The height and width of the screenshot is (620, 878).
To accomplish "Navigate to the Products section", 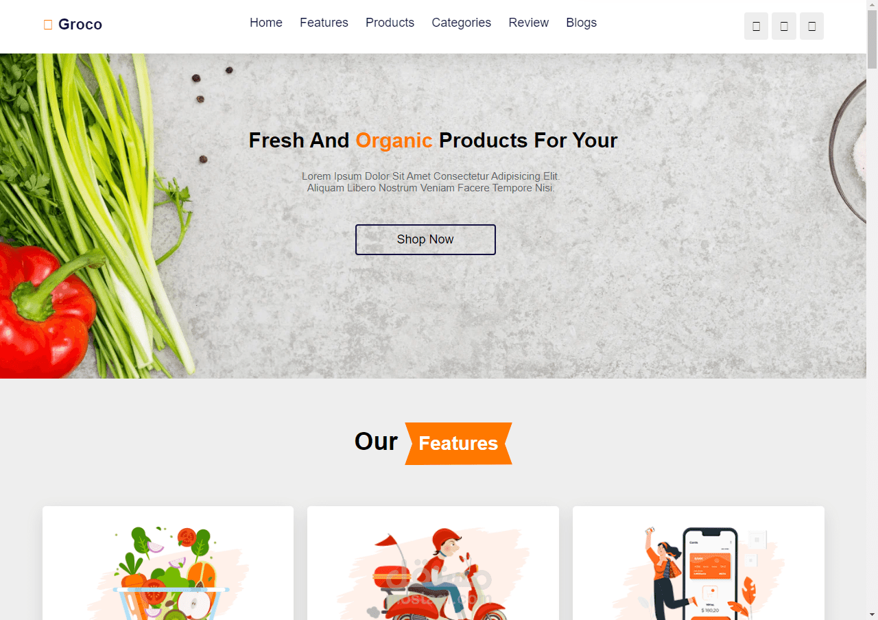I will coord(390,23).
